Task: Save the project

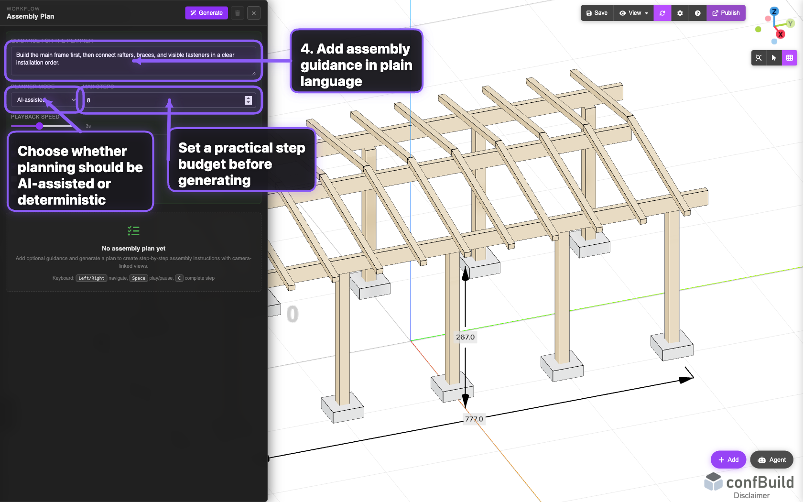Action: click(x=597, y=13)
